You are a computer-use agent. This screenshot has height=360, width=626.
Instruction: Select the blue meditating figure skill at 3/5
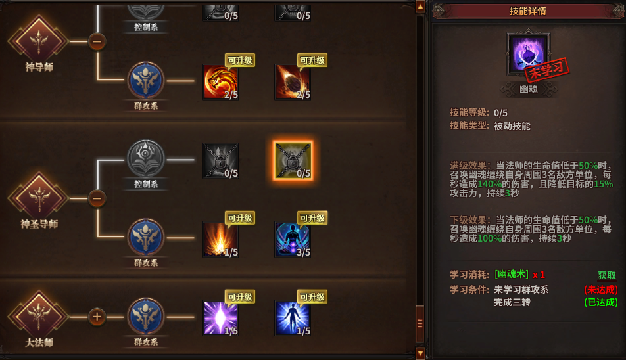[293, 239]
